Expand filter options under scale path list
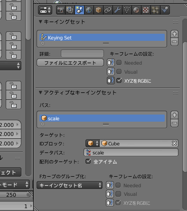The image size is (187, 211). click(x=43, y=124)
